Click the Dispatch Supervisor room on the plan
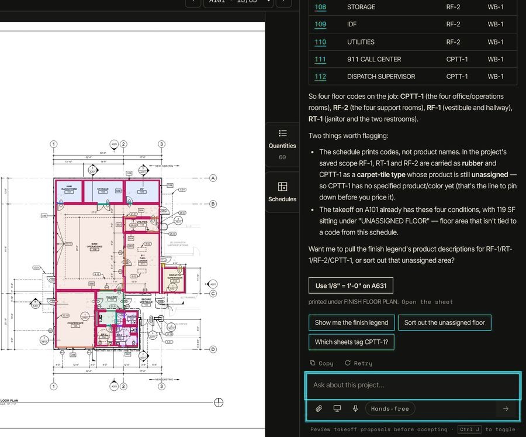526x437 pixels. 174,280
